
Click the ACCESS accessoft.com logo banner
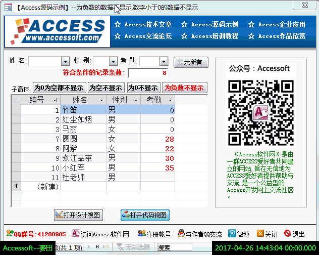(58, 31)
